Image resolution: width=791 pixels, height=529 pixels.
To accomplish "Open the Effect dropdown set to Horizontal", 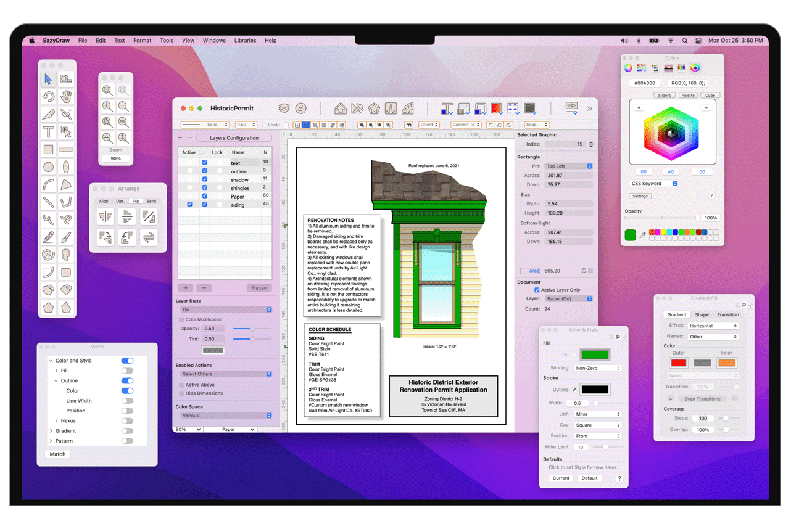I will click(713, 326).
